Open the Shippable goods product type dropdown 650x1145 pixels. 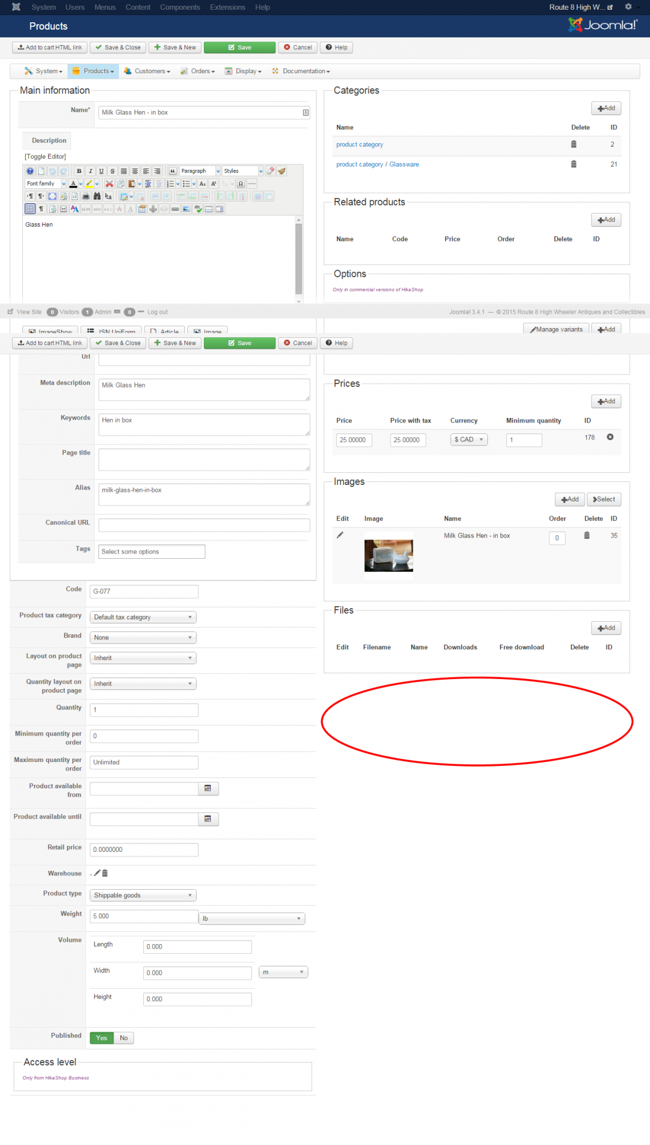[143, 895]
